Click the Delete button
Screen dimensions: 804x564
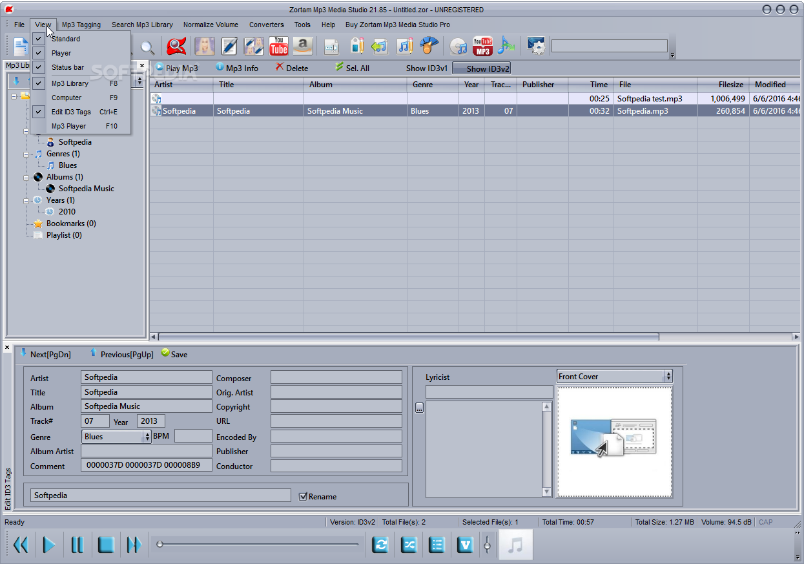pos(292,68)
